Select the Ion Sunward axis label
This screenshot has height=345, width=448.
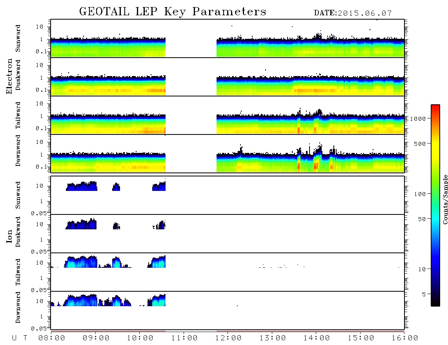[18, 195]
